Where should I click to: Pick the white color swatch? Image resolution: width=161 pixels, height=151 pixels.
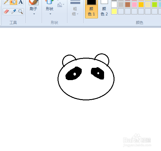coord(114,5)
